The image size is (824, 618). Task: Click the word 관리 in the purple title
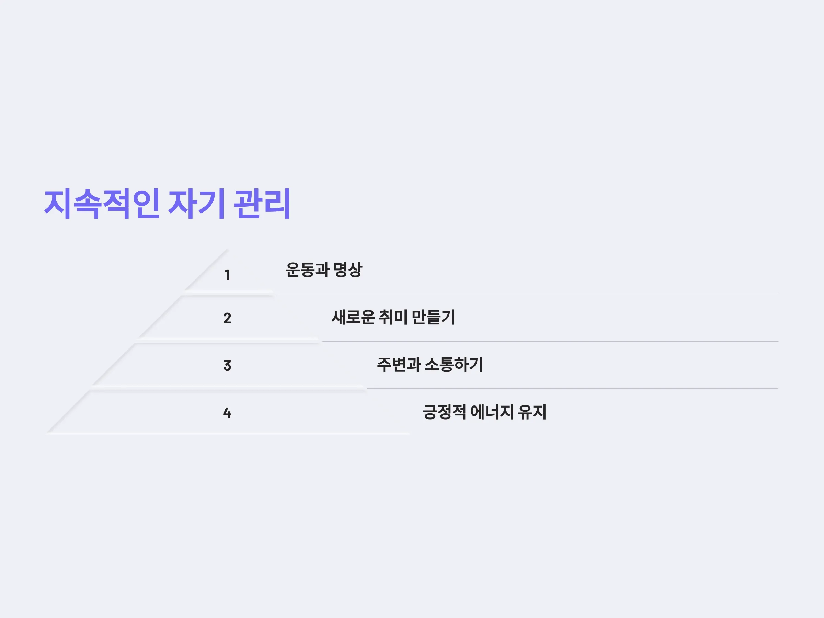(x=262, y=204)
